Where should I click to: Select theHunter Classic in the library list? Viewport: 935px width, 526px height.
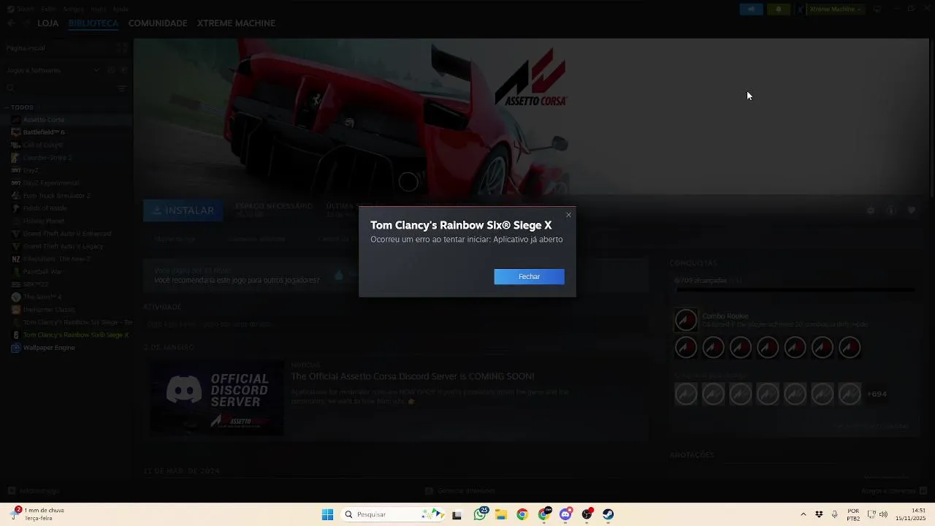click(49, 309)
